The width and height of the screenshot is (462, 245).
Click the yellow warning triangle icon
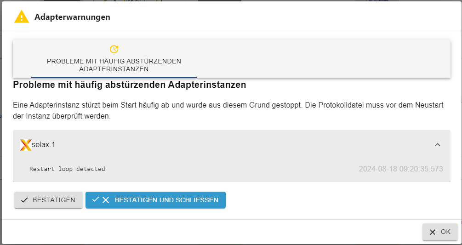pos(22,17)
